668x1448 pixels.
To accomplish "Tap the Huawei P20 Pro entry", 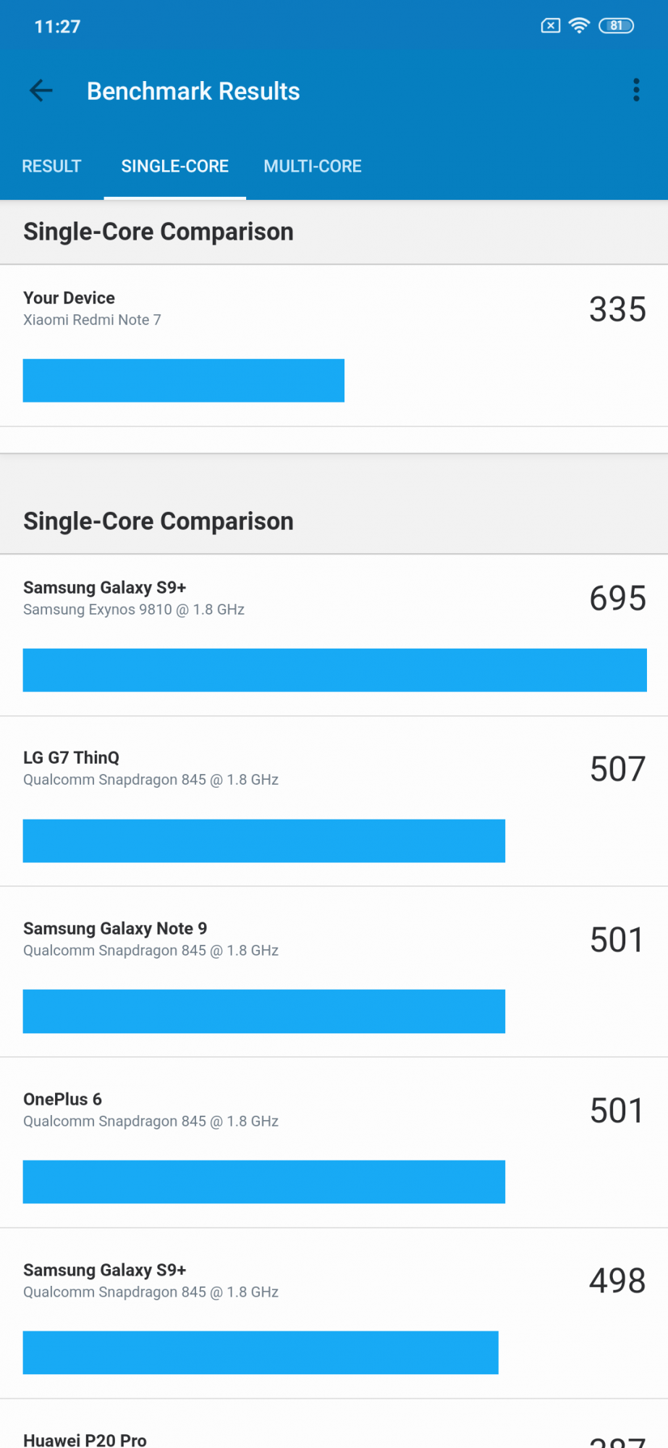I will (x=85, y=1439).
